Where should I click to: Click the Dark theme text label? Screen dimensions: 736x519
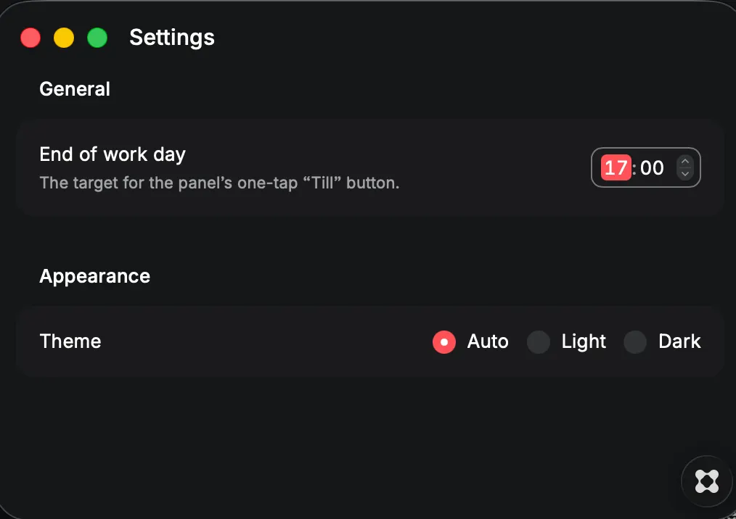(x=679, y=341)
